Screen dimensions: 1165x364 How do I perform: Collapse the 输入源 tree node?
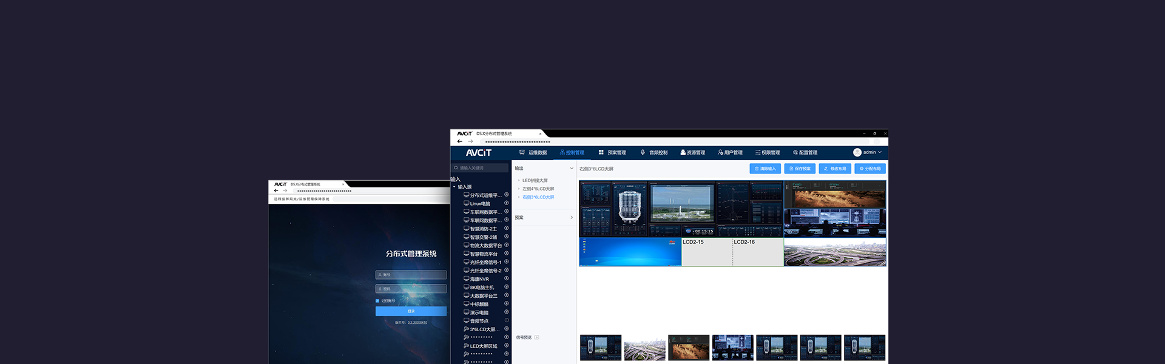(x=454, y=187)
